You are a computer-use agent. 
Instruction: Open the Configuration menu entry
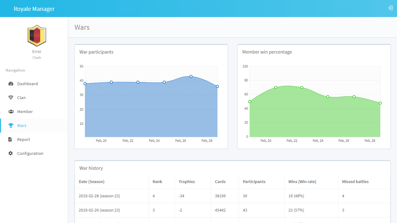click(x=30, y=153)
